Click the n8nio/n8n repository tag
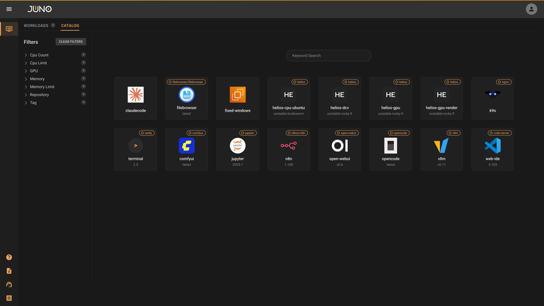544x306 pixels. tap(296, 133)
